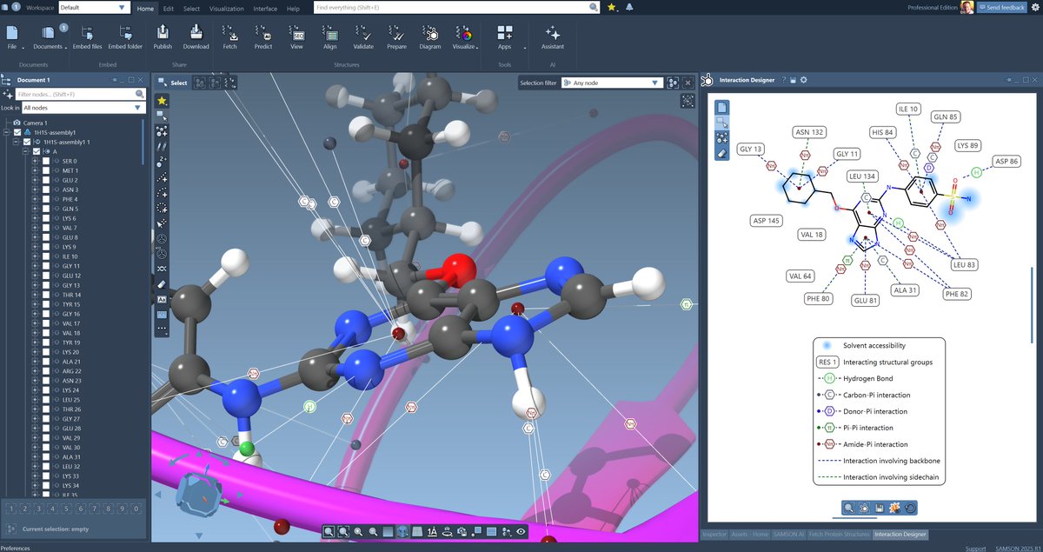Click the yellow favorites star beside search
Image resolution: width=1043 pixels, height=552 pixels.
(612, 7)
